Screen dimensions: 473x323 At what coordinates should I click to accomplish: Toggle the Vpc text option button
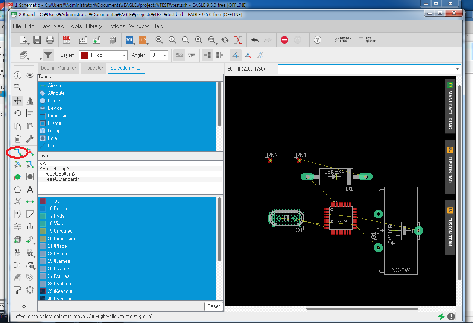point(192,55)
